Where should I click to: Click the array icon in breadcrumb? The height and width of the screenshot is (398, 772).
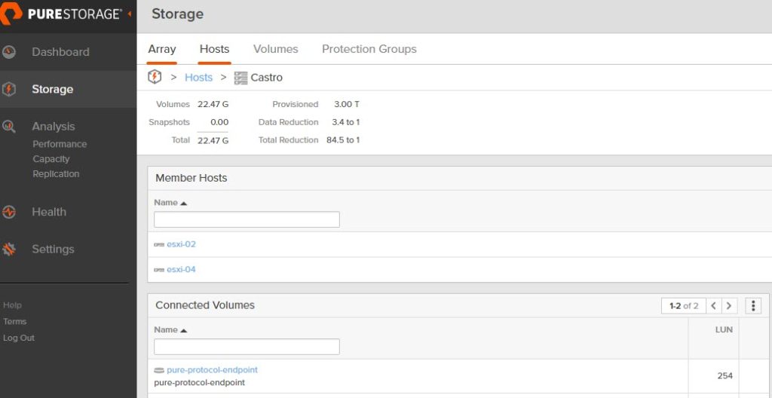coord(155,77)
